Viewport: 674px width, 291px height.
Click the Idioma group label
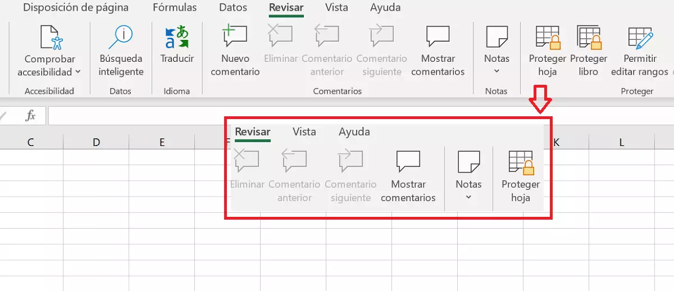click(x=177, y=91)
